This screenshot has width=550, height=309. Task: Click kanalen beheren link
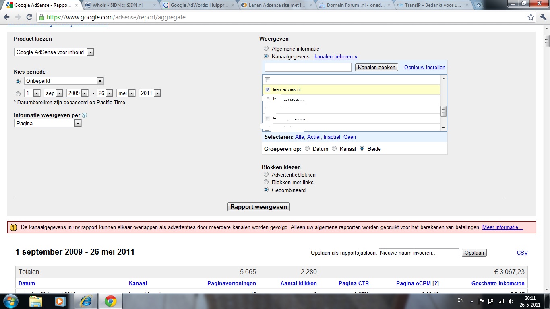coord(336,57)
